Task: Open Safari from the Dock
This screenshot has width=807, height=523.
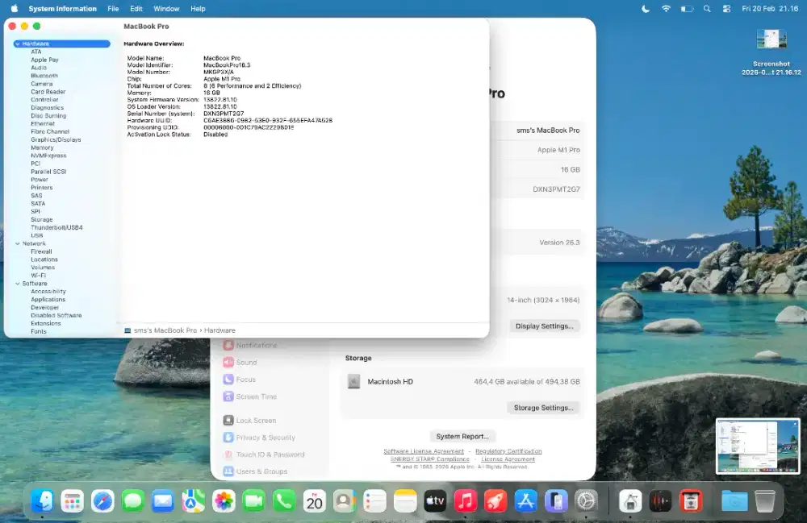Action: tap(102, 501)
